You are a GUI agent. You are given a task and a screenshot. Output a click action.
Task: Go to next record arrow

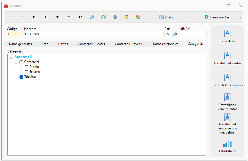point(34,17)
